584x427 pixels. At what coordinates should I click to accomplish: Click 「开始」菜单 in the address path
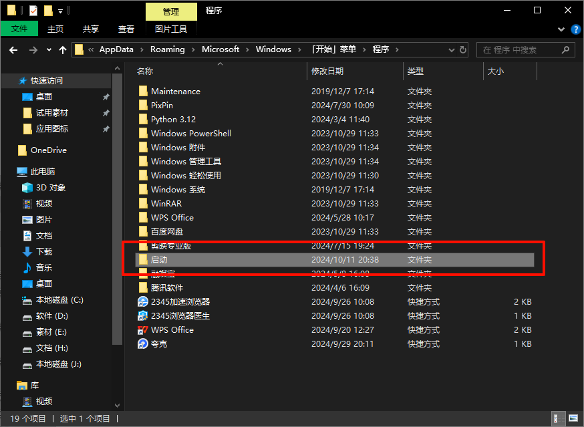pyautogui.click(x=333, y=49)
